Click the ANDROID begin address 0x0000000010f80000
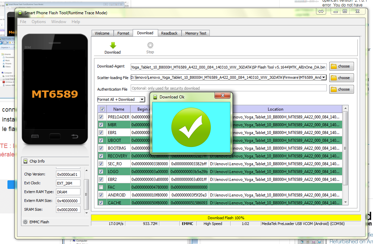The width and height of the screenshot is (373, 244). 150,195
